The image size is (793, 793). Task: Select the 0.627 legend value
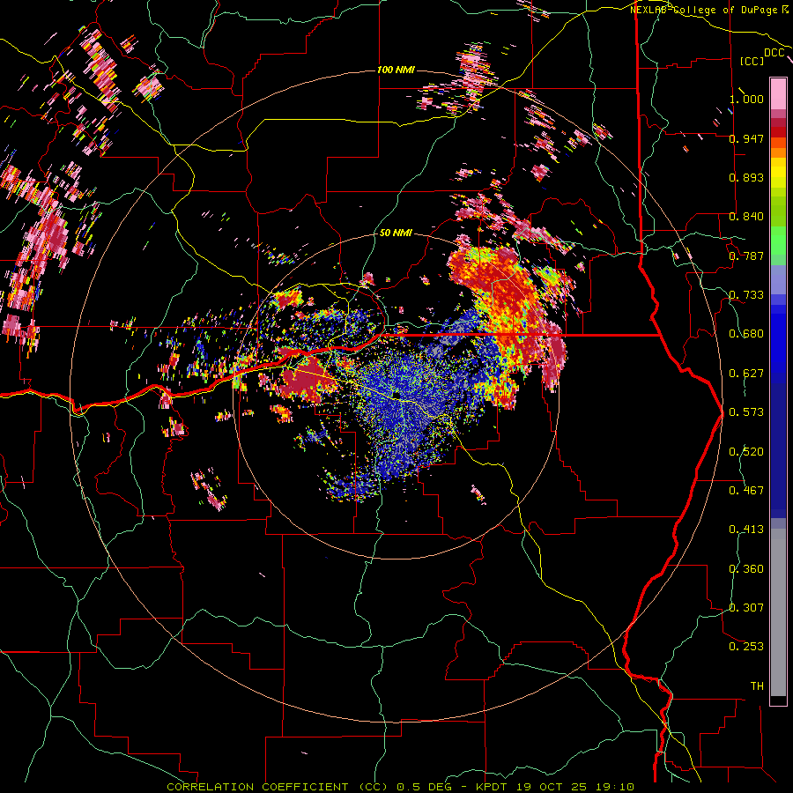pos(746,374)
